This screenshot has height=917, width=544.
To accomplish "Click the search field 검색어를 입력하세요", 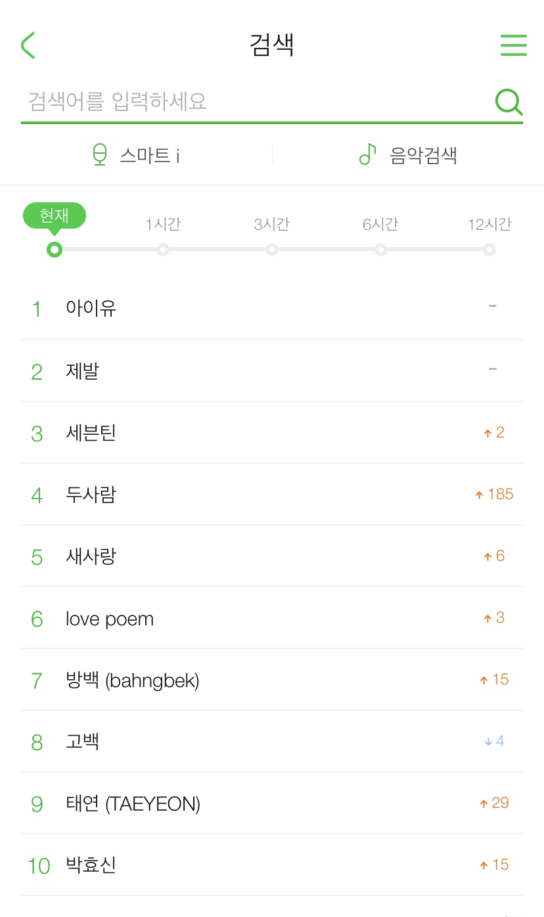I will [256, 102].
